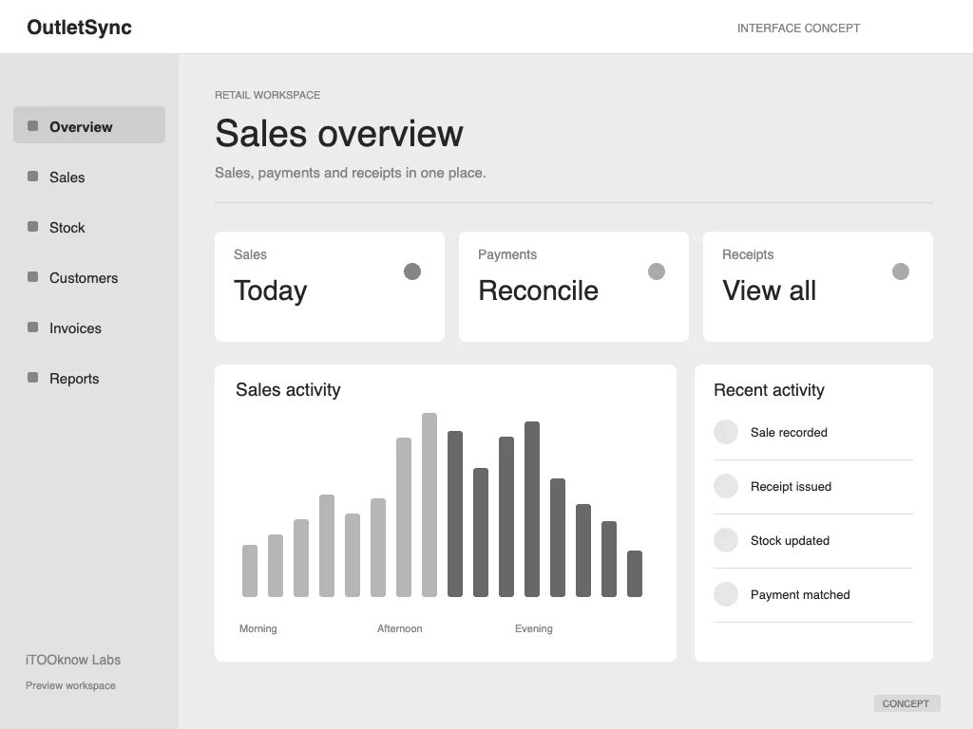
Task: Click the circle avatar beside Payment matched
Action: pyautogui.click(x=725, y=594)
